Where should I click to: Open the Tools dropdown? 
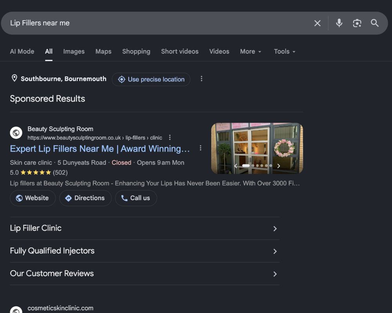click(285, 51)
